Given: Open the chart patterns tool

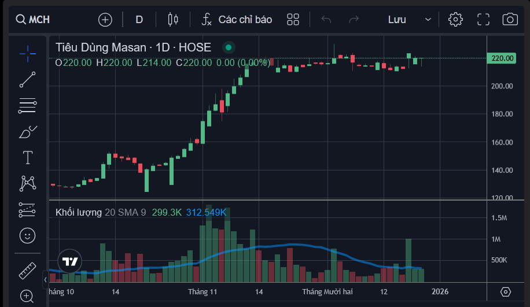Looking at the screenshot, I should click(x=27, y=183).
